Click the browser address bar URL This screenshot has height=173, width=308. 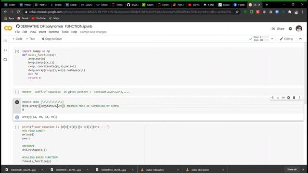click(130, 12)
